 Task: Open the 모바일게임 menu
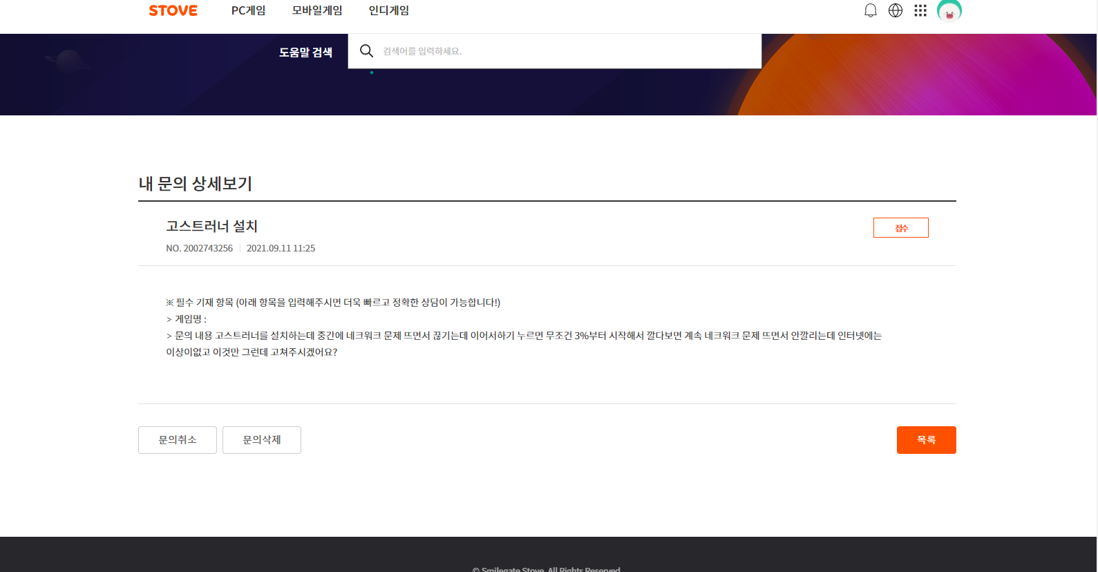tap(317, 10)
